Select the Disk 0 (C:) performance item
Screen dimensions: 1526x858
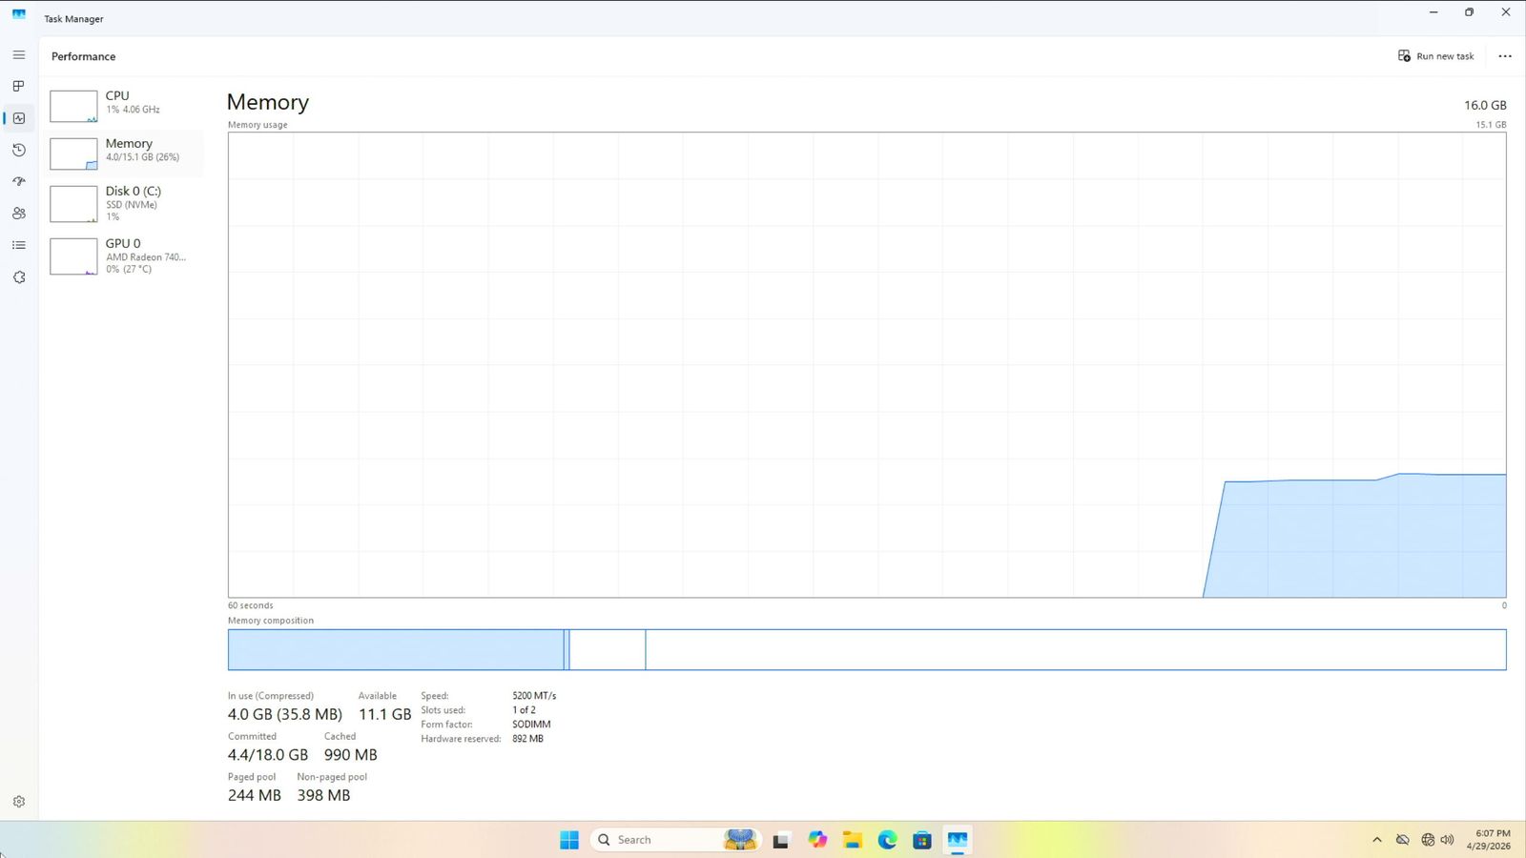click(x=126, y=203)
